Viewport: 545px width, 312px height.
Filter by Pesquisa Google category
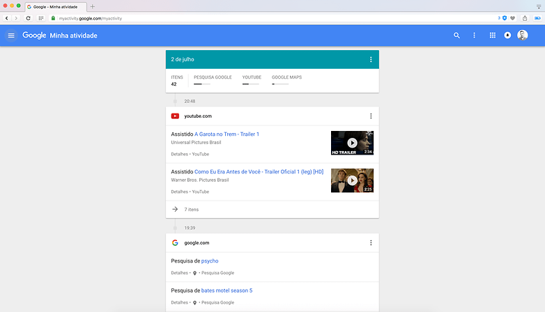(x=213, y=79)
